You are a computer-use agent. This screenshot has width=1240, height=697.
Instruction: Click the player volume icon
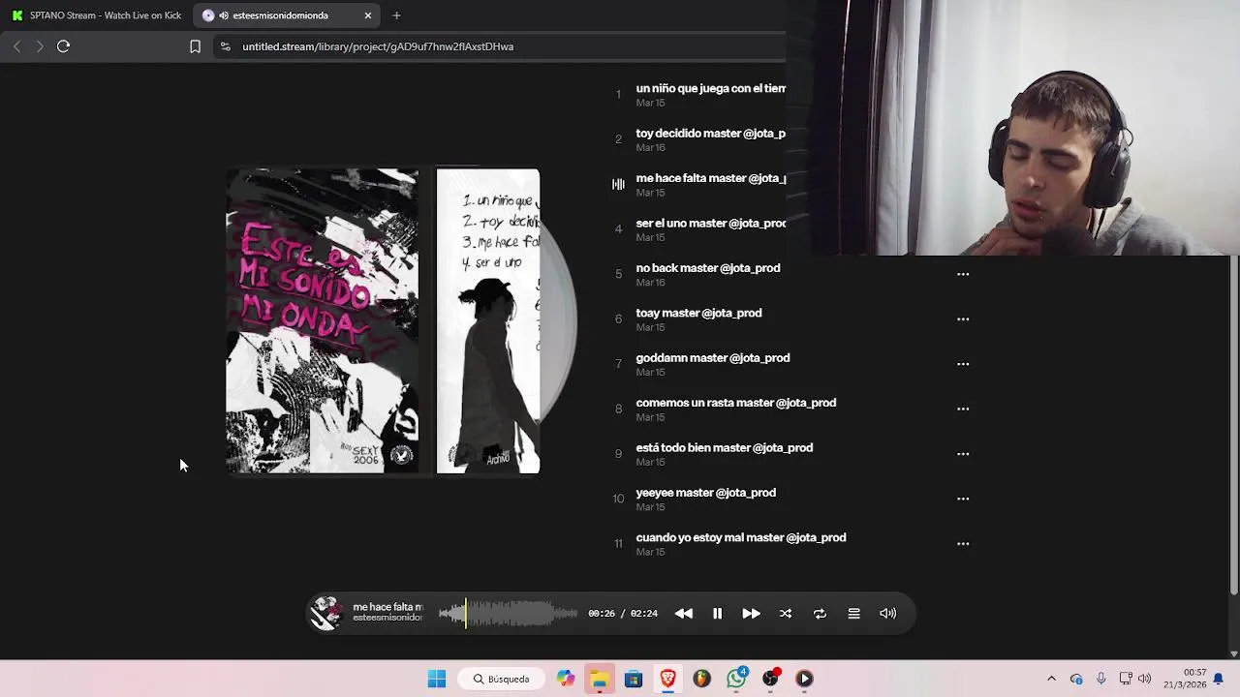click(x=887, y=614)
